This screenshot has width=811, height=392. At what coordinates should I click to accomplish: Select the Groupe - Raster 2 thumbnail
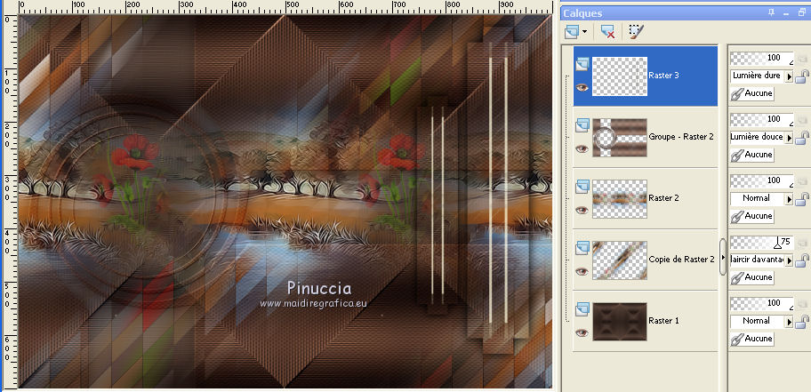click(620, 138)
